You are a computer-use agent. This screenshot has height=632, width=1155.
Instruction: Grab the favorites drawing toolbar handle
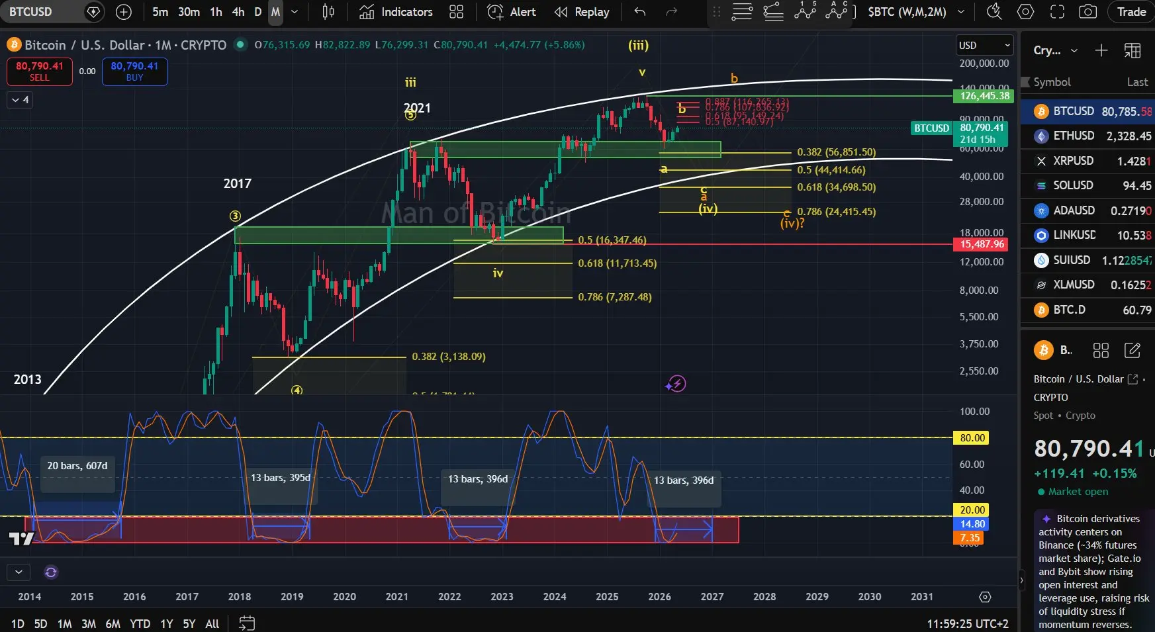tap(716, 12)
